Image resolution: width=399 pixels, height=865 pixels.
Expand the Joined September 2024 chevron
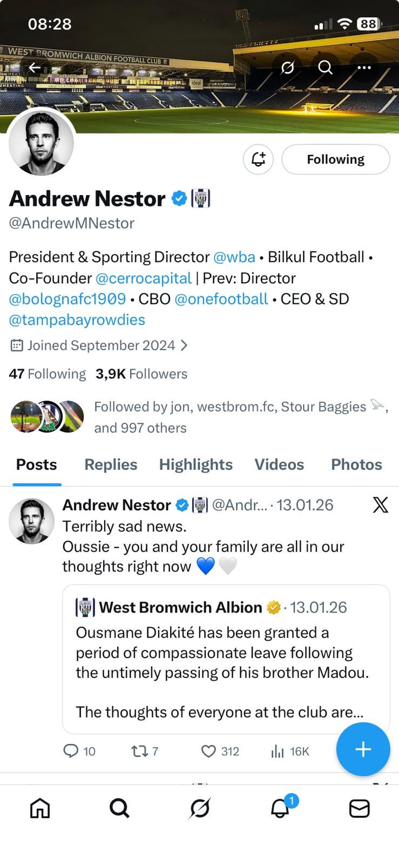tap(184, 345)
